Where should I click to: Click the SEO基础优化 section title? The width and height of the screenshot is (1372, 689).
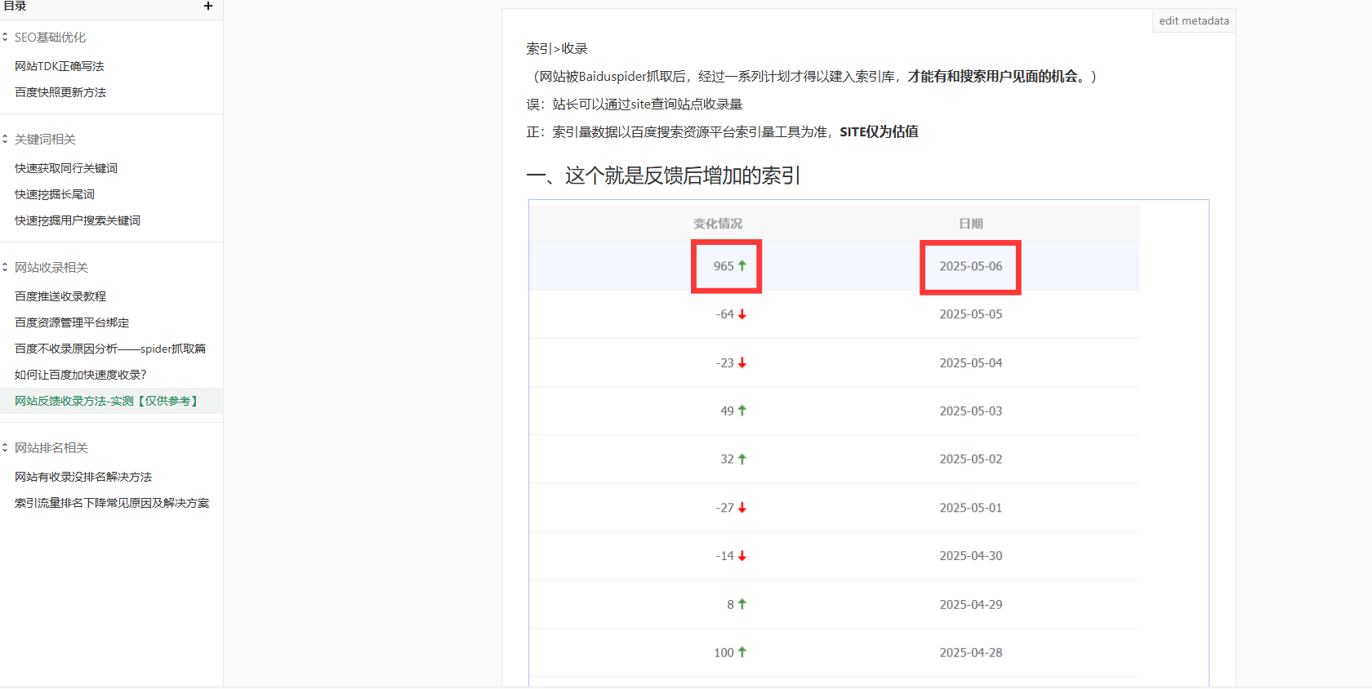coord(50,38)
